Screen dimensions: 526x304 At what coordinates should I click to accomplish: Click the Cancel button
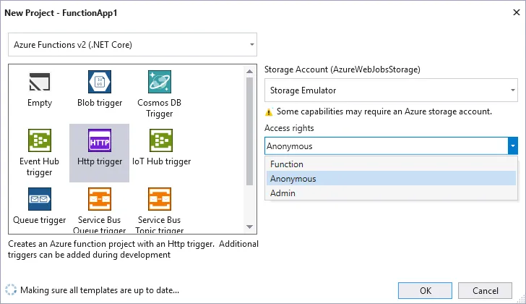click(x=485, y=290)
